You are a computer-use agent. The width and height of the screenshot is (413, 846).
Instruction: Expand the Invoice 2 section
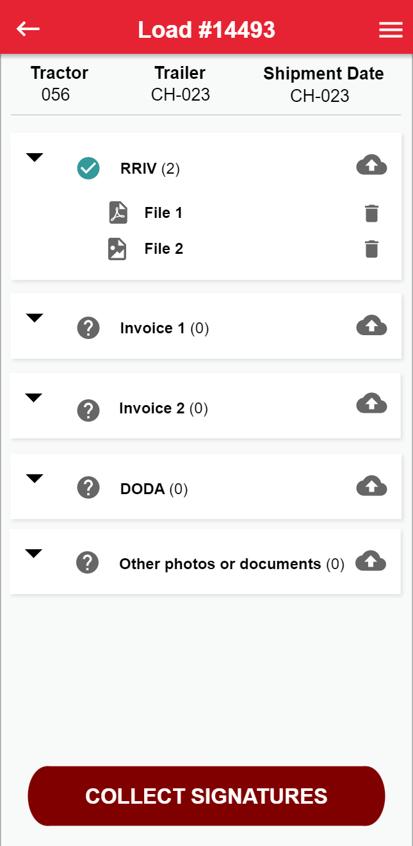point(34,398)
